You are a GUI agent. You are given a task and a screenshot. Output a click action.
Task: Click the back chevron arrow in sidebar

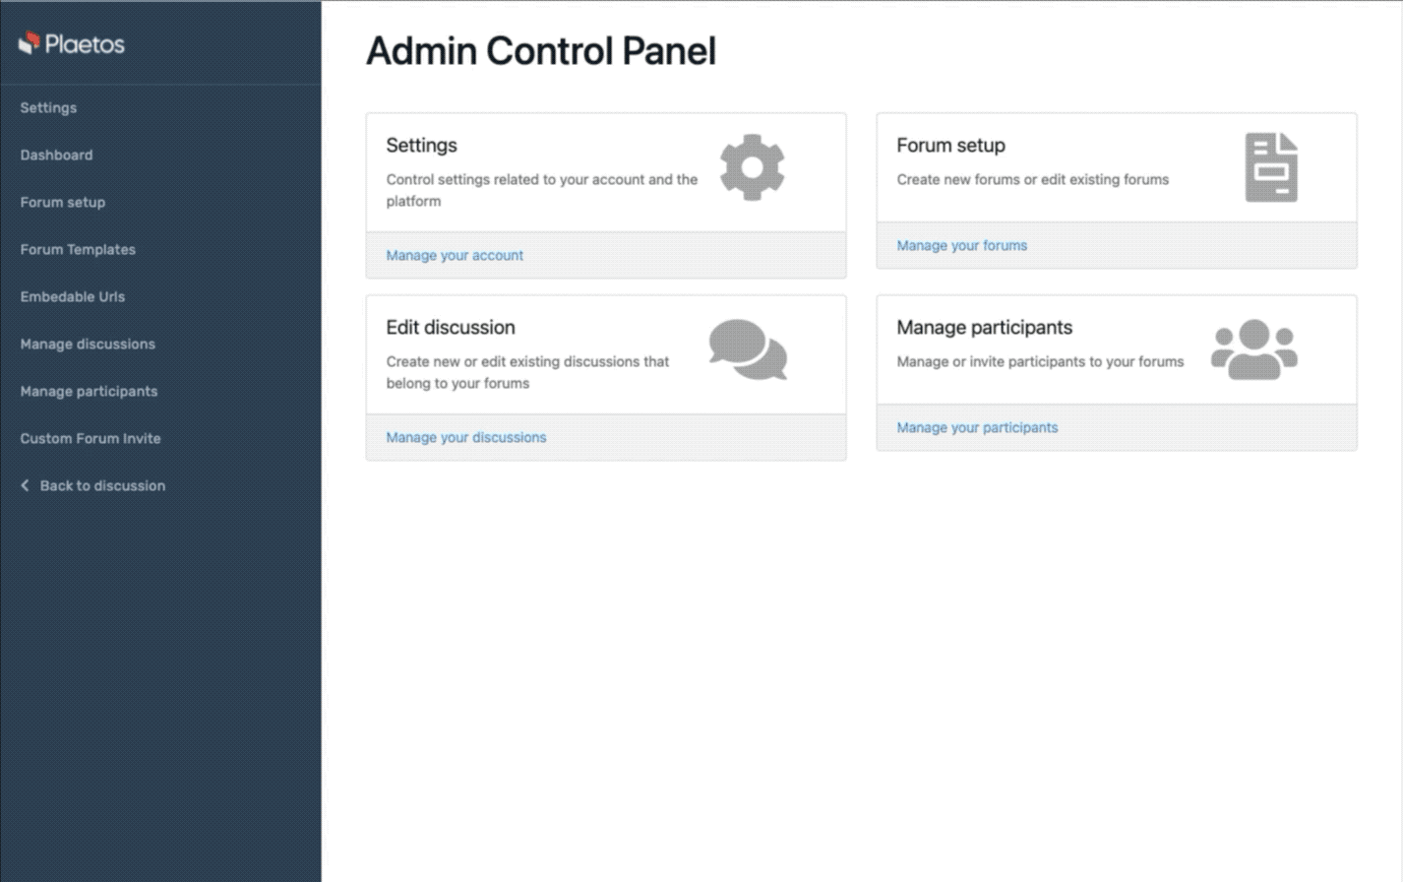26,485
